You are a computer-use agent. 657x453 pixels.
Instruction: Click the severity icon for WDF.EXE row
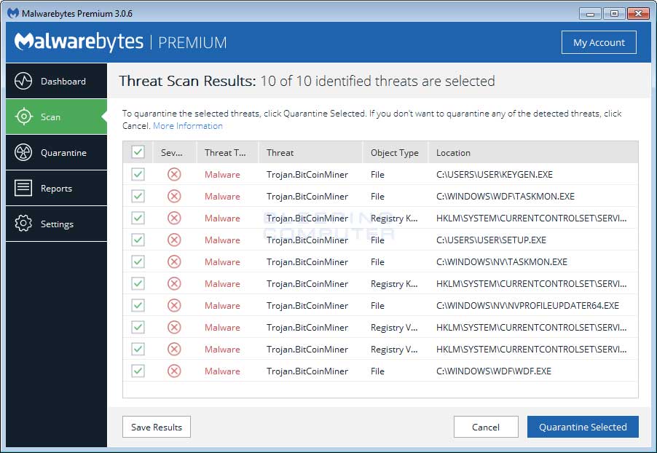(x=174, y=371)
